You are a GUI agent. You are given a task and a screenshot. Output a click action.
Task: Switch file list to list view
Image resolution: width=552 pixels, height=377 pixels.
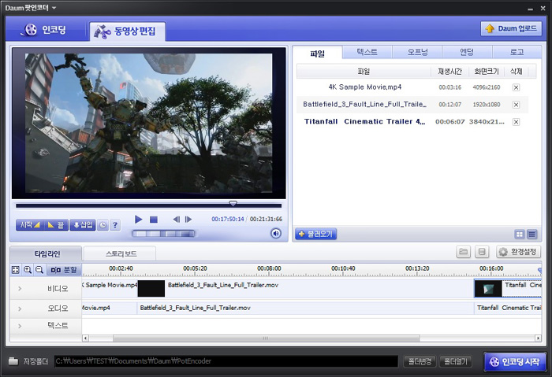click(532, 234)
